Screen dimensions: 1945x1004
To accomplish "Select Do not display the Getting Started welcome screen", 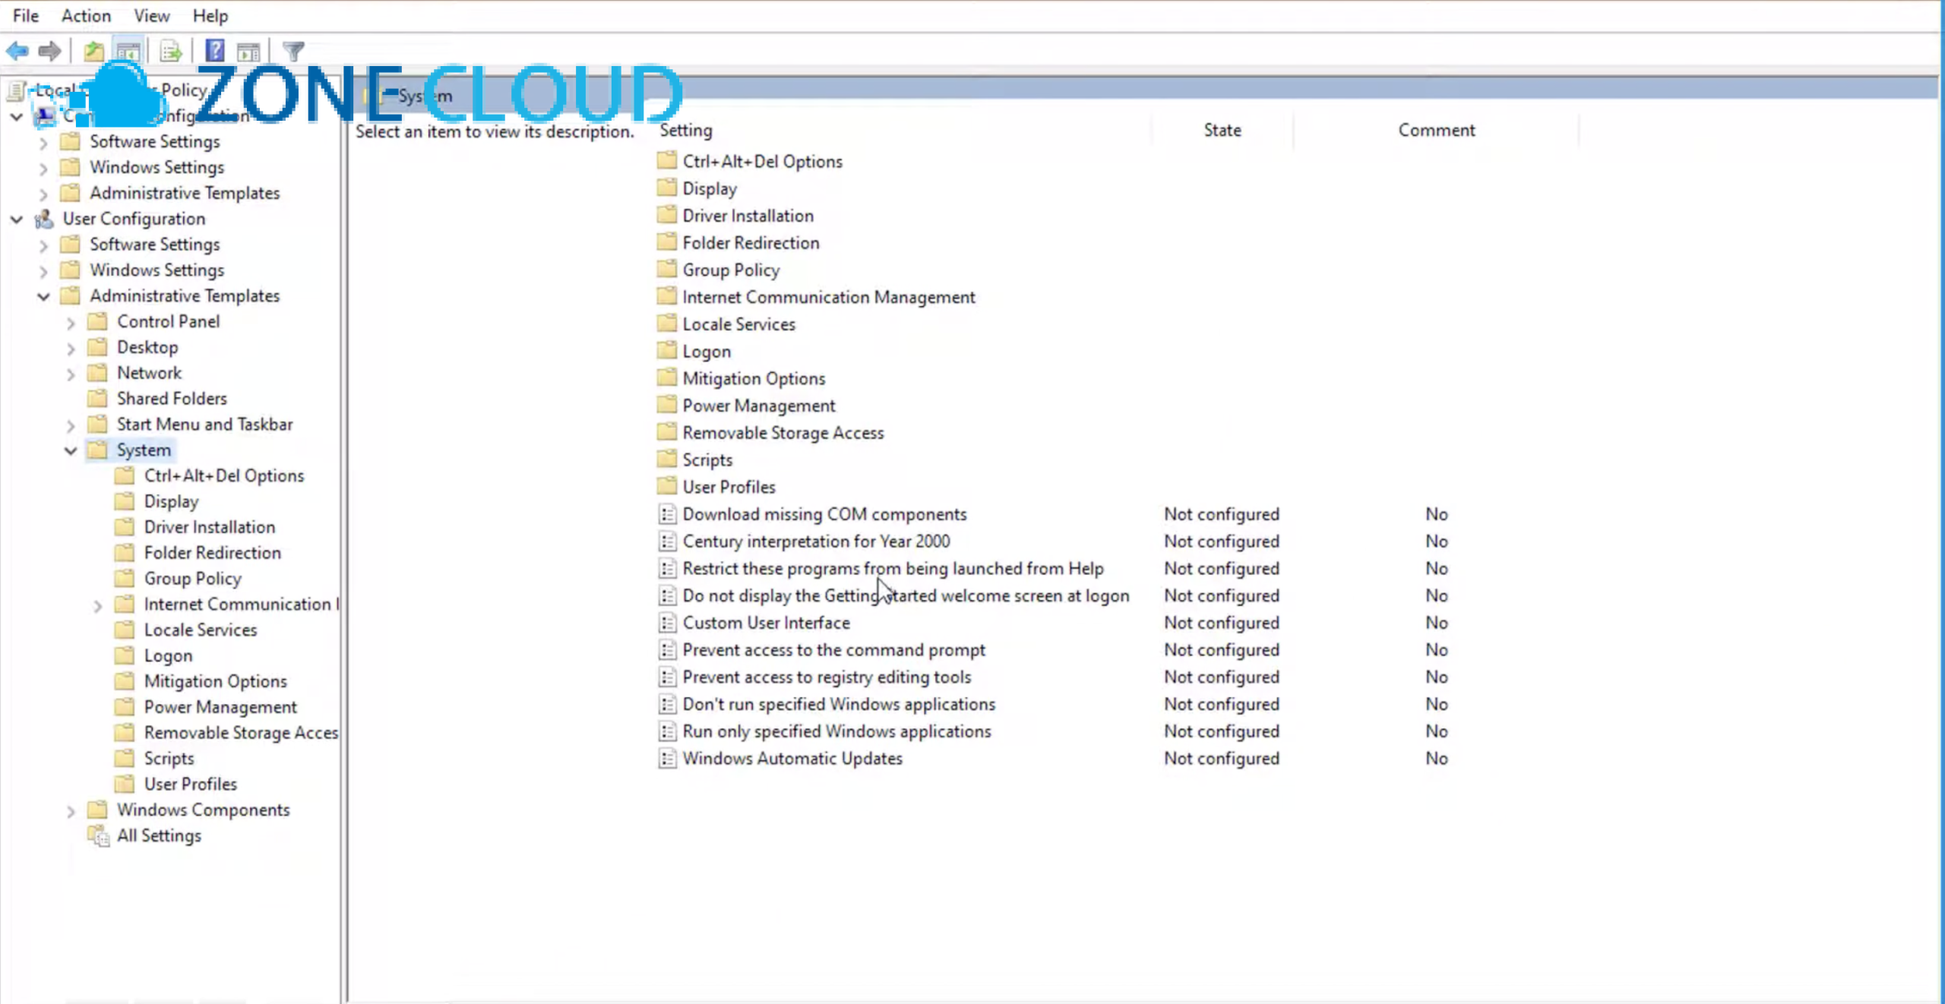I will [906, 595].
